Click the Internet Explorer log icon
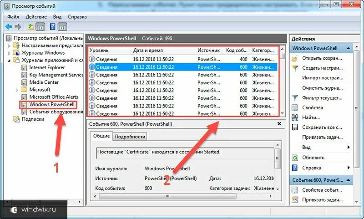Screen dimensions: 364x219 24,67
